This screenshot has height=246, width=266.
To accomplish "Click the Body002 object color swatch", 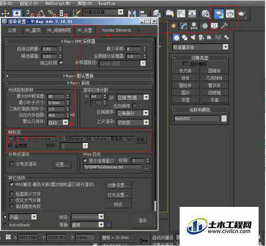I will click(224, 118).
